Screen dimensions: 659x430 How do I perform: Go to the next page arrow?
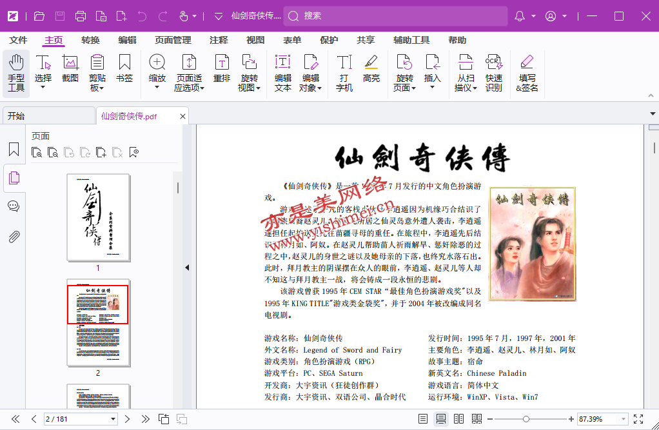pos(127,419)
